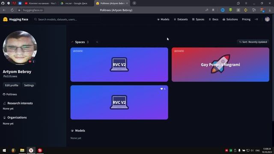This screenshot has width=274, height=154.
Task: Open File Explorer from the taskbar
Action: click(x=22, y=150)
